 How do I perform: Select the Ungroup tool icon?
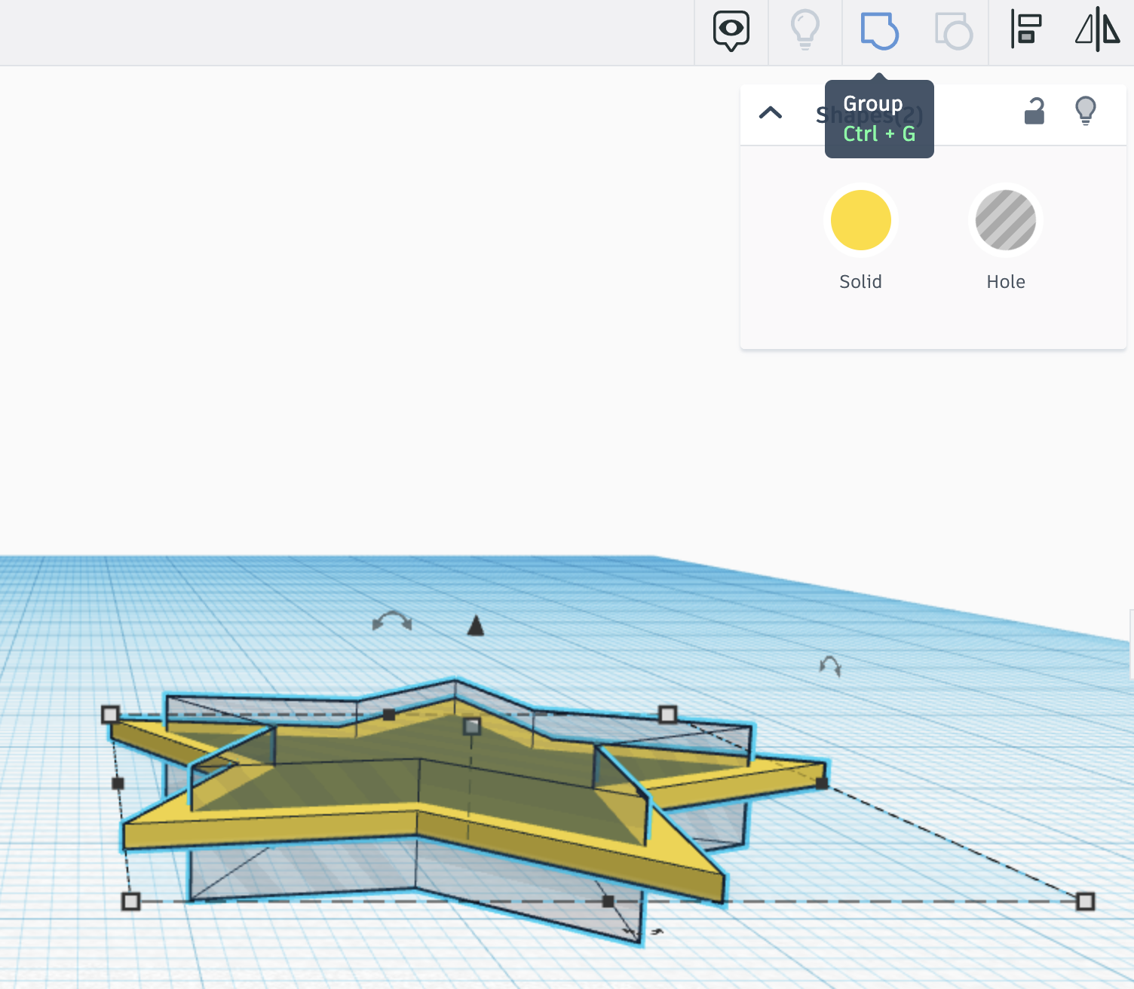point(953,32)
